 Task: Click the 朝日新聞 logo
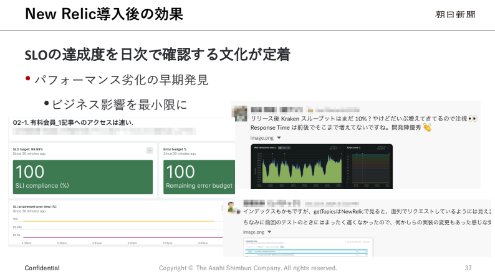point(455,14)
